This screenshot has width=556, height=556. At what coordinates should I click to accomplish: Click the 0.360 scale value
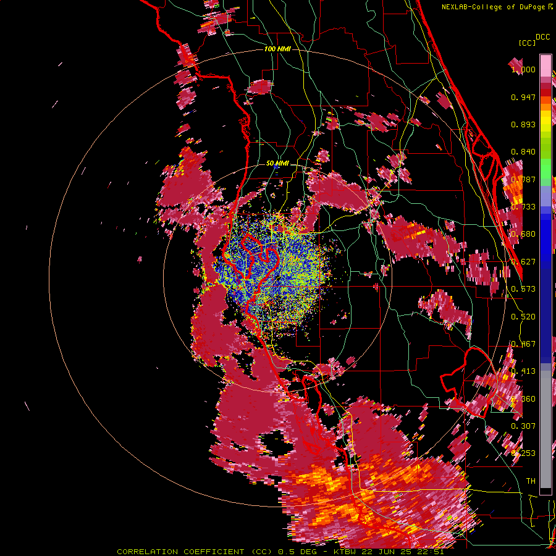coord(523,399)
